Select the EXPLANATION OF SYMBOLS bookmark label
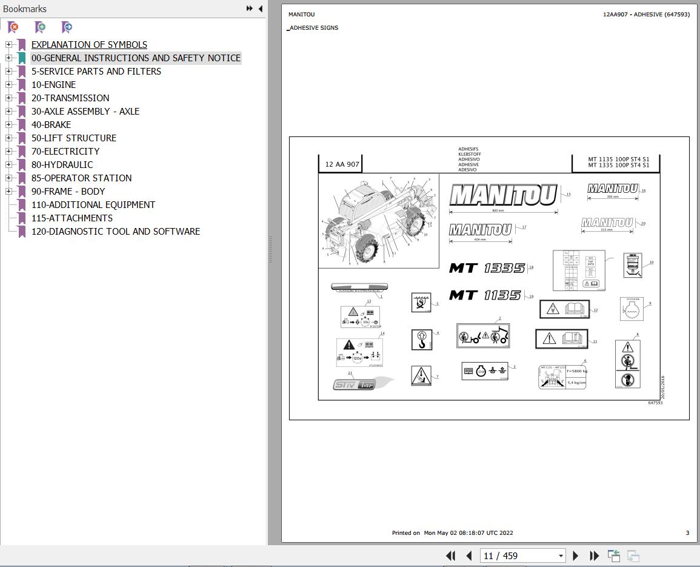Viewport: 700px width, 567px height. [x=89, y=45]
